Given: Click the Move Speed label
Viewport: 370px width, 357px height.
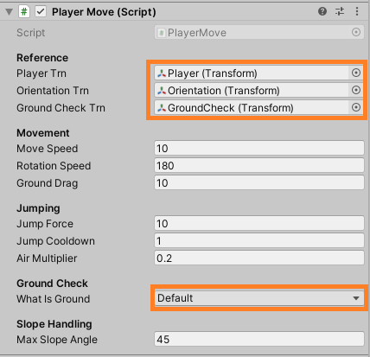Looking at the screenshot, I should (48, 149).
